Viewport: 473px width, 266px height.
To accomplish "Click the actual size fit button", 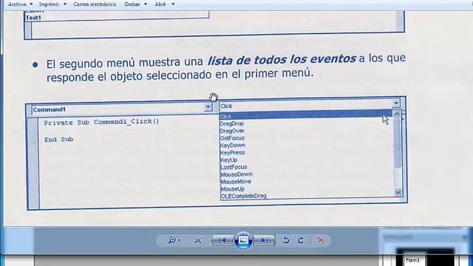I will [x=197, y=240].
